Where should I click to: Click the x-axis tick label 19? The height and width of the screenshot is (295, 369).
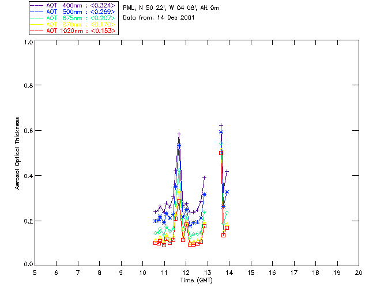click(x=337, y=273)
